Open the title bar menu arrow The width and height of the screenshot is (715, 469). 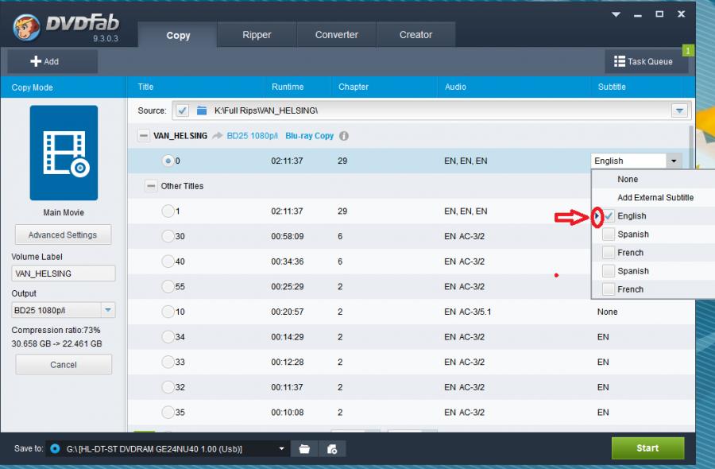point(616,14)
